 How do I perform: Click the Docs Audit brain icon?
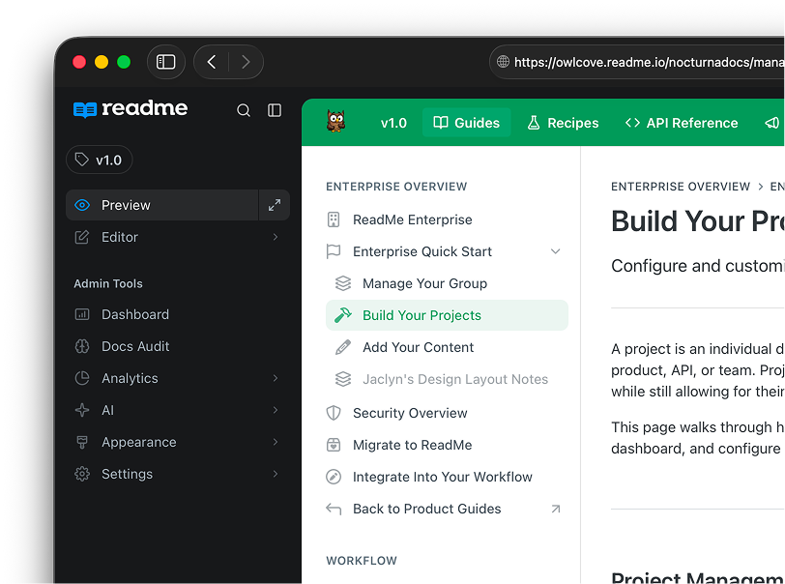click(81, 346)
